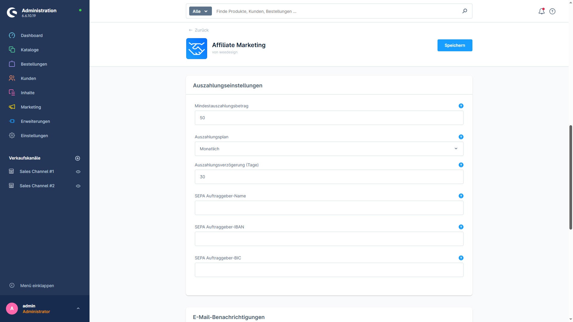573x322 pixels.
Task: Click the von weedesign author text
Action: point(225,52)
